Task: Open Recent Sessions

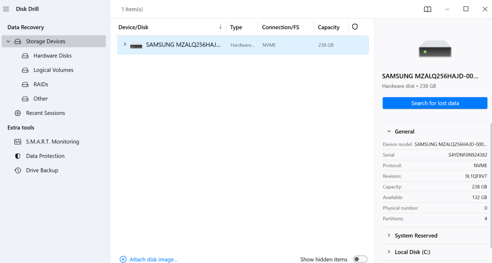Action: pyautogui.click(x=46, y=113)
